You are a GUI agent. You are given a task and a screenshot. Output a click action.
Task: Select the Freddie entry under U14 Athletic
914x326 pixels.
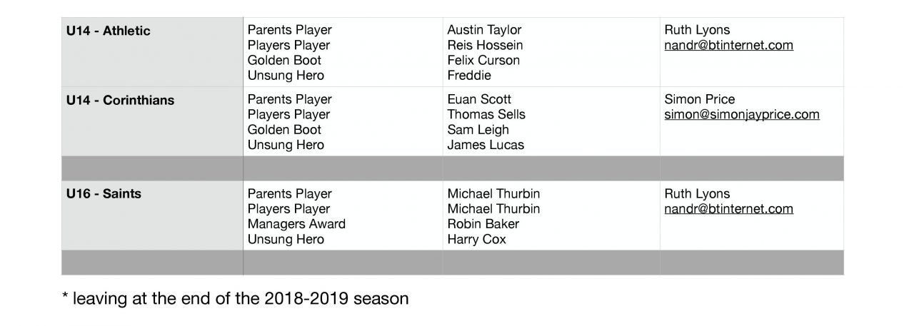[x=469, y=76]
